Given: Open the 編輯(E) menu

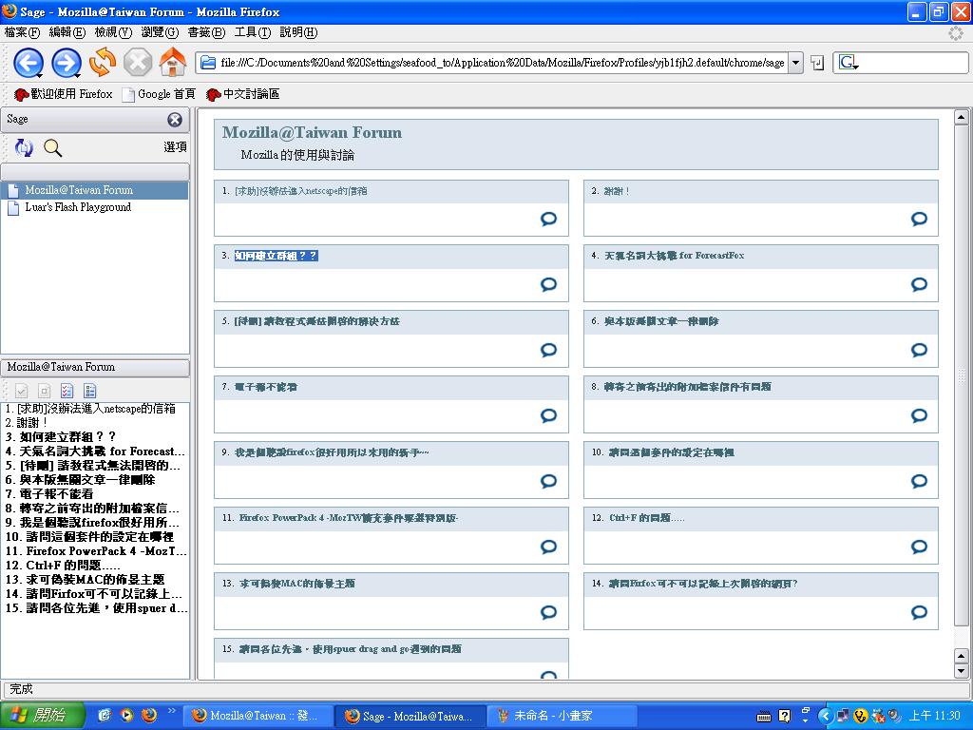Looking at the screenshot, I should tap(67, 32).
